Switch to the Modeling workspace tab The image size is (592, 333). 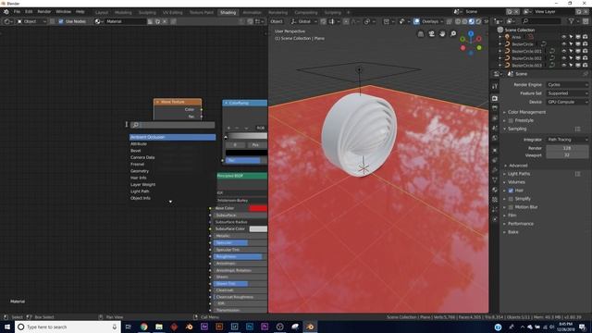point(123,12)
